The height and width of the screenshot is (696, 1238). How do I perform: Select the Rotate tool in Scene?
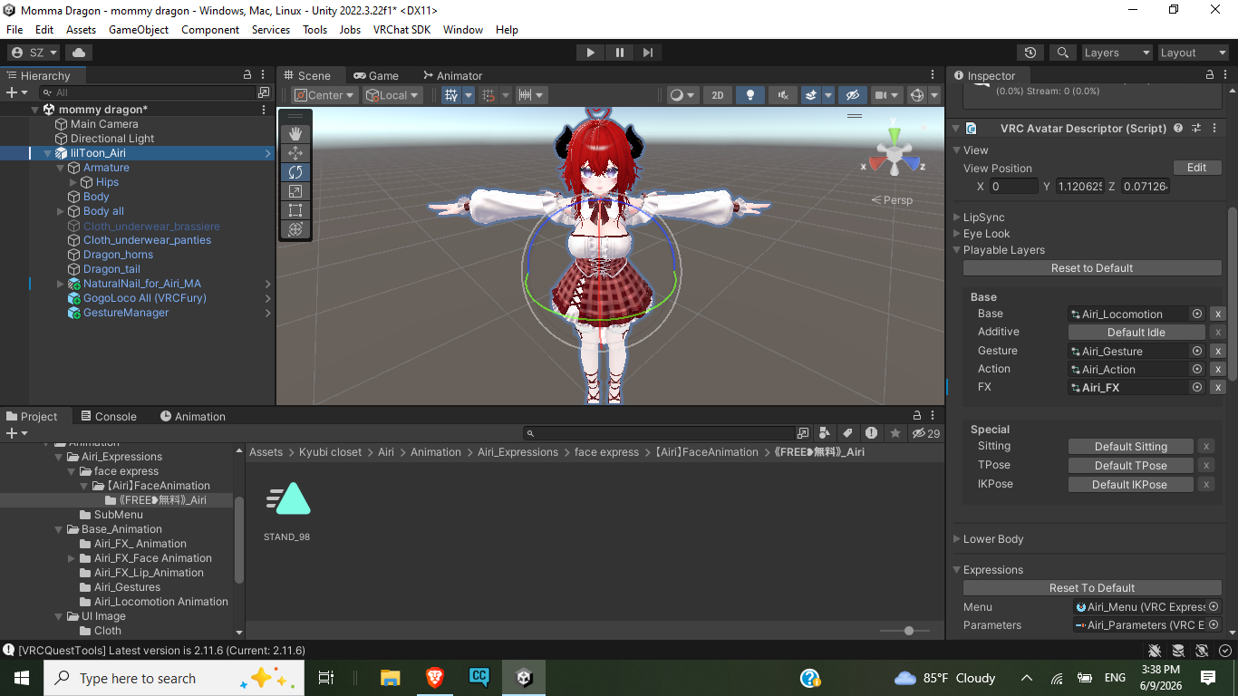pos(295,172)
